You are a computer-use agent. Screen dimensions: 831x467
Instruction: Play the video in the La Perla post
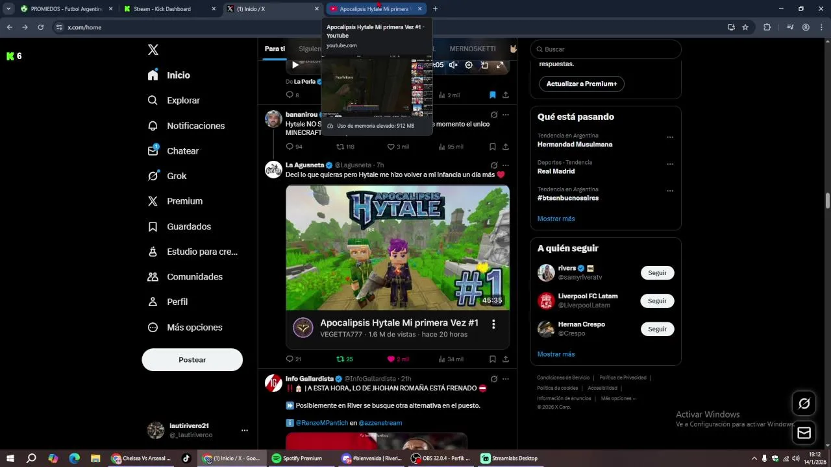click(295, 65)
